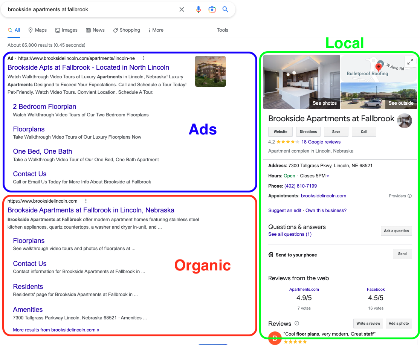Switch to the Shopping tab
This screenshot has height=345, width=420.
point(127,30)
